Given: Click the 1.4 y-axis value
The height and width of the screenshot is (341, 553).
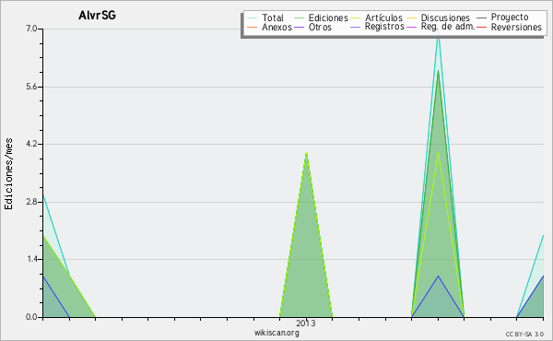Looking at the screenshot, I should [31, 260].
